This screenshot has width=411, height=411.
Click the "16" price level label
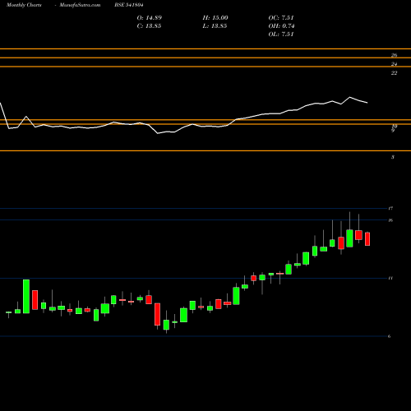[390, 220]
